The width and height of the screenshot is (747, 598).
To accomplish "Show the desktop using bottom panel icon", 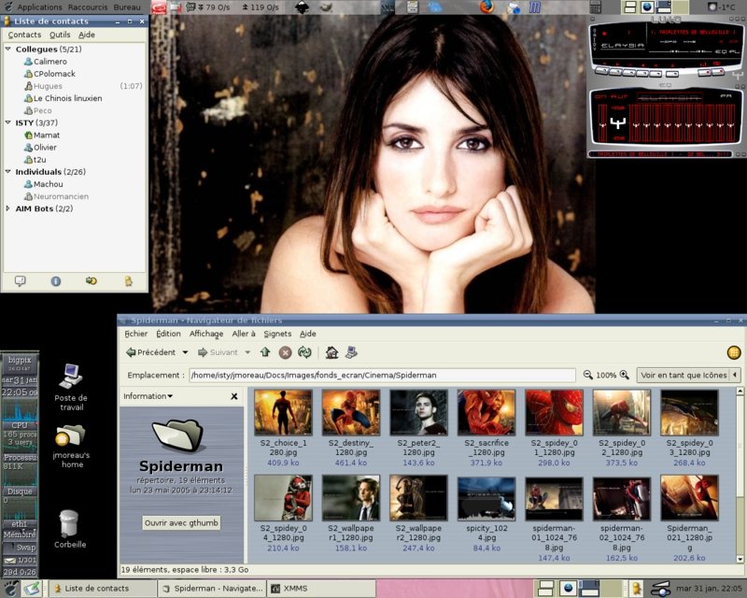I will [x=32, y=588].
